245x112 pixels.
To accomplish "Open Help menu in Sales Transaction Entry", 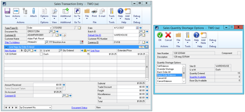I will (x=120, y=14).
